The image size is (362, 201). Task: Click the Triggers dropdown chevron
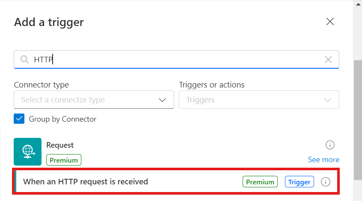click(328, 100)
